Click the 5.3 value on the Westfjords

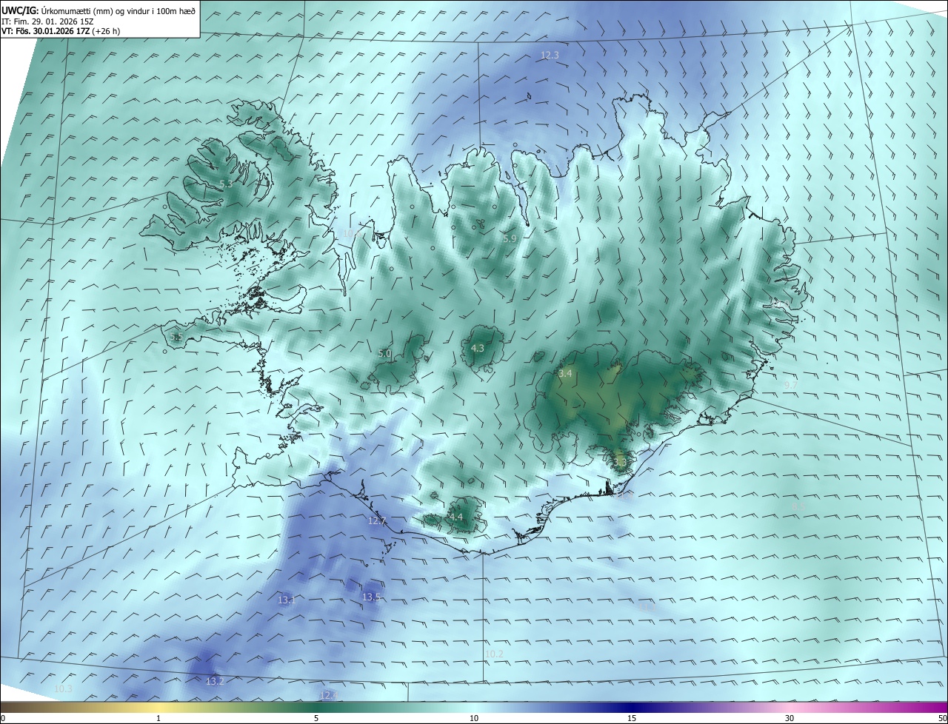[226, 184]
